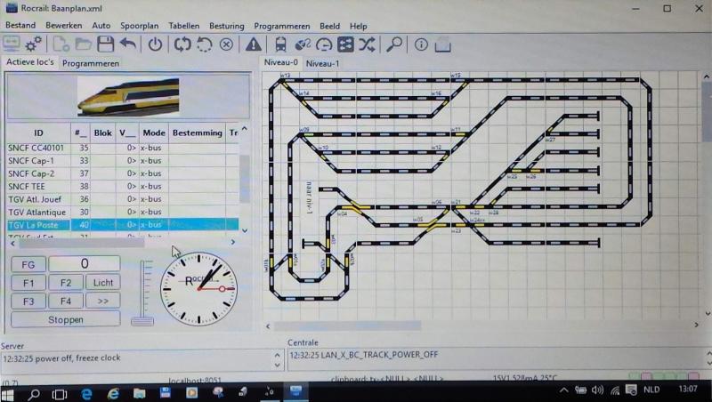Open the Programmeren menu

(282, 26)
